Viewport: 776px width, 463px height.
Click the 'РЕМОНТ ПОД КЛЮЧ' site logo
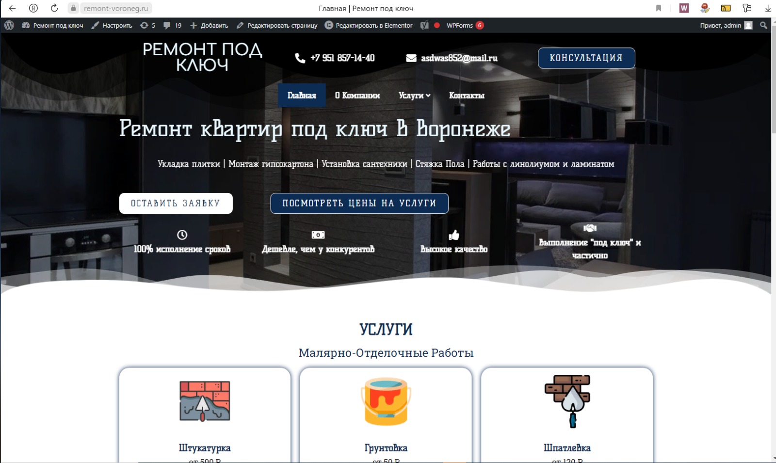pos(202,57)
